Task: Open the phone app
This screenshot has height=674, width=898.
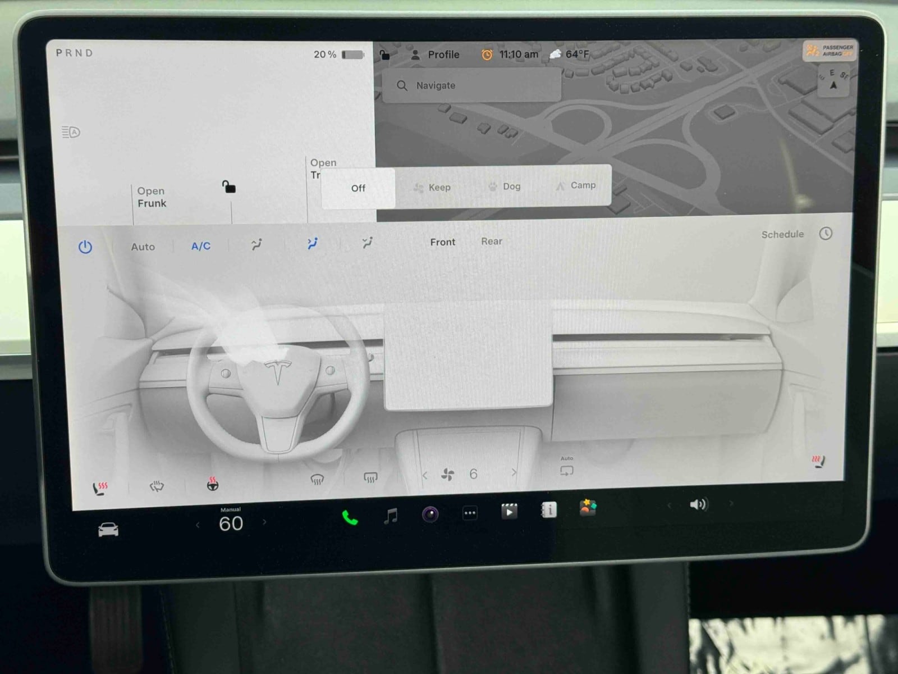Action: coord(350,517)
